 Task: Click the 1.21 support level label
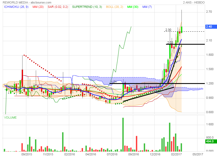coord(114,82)
